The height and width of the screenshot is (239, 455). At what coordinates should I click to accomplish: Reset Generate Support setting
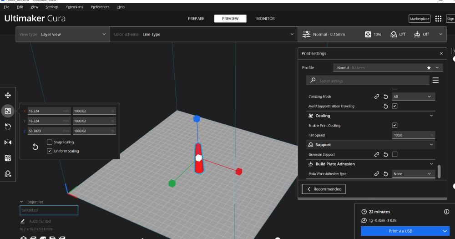click(386, 154)
